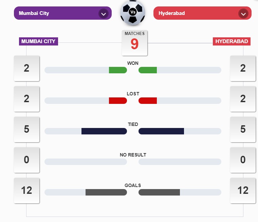Click Hyderabad's No Result value box
Viewport: 258px width, 222px height.
tap(243, 160)
